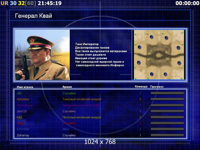Click team number 2 in KAZ's row
Screen dimensions: 200x150
(x=140, y=117)
